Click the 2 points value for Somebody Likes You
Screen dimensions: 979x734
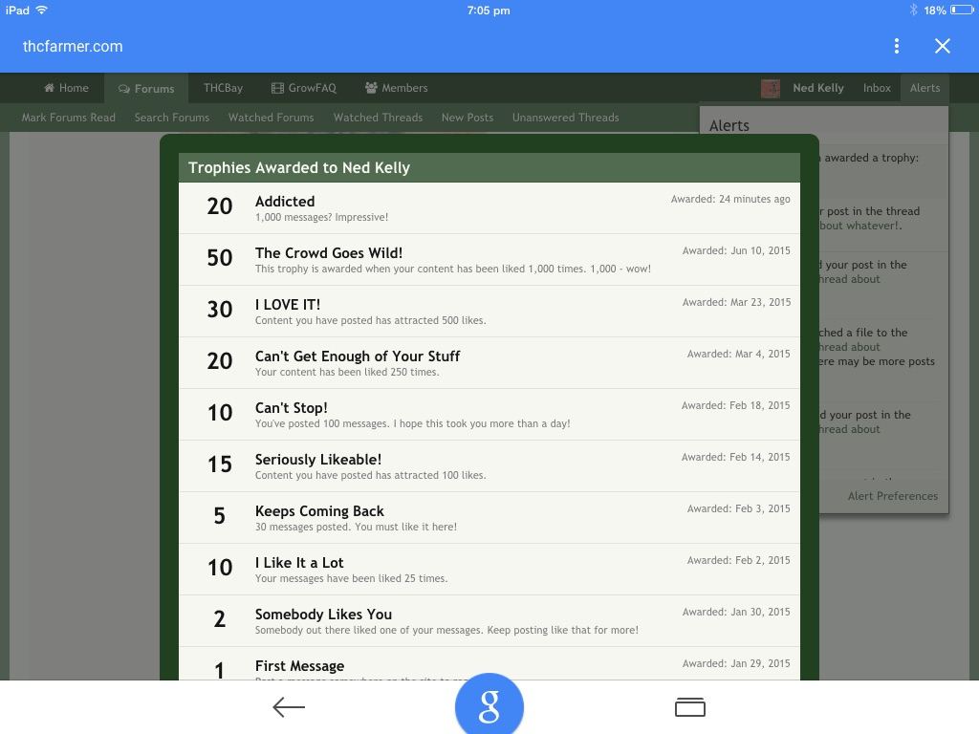pos(219,619)
